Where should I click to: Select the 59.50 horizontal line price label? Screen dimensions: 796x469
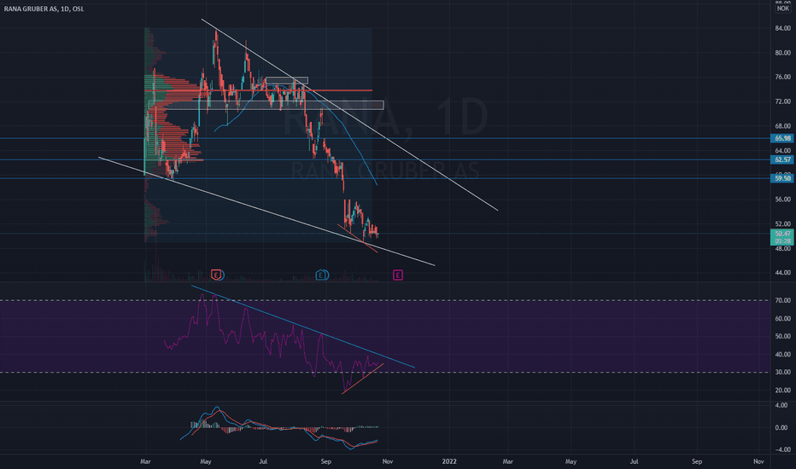[782, 178]
